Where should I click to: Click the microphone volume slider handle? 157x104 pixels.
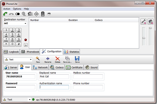point(144,38)
